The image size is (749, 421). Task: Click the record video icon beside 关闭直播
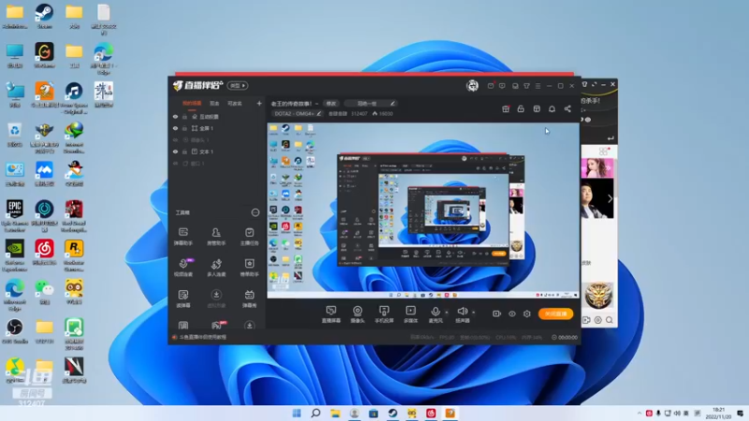tap(497, 313)
